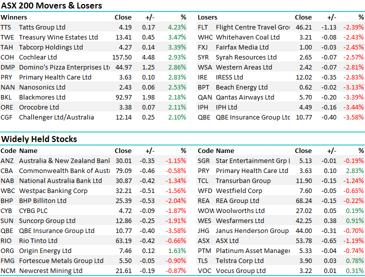The height and width of the screenshot is (277, 365).
Task: Select the FLT ticker code
Action: pyautogui.click(x=203, y=27)
